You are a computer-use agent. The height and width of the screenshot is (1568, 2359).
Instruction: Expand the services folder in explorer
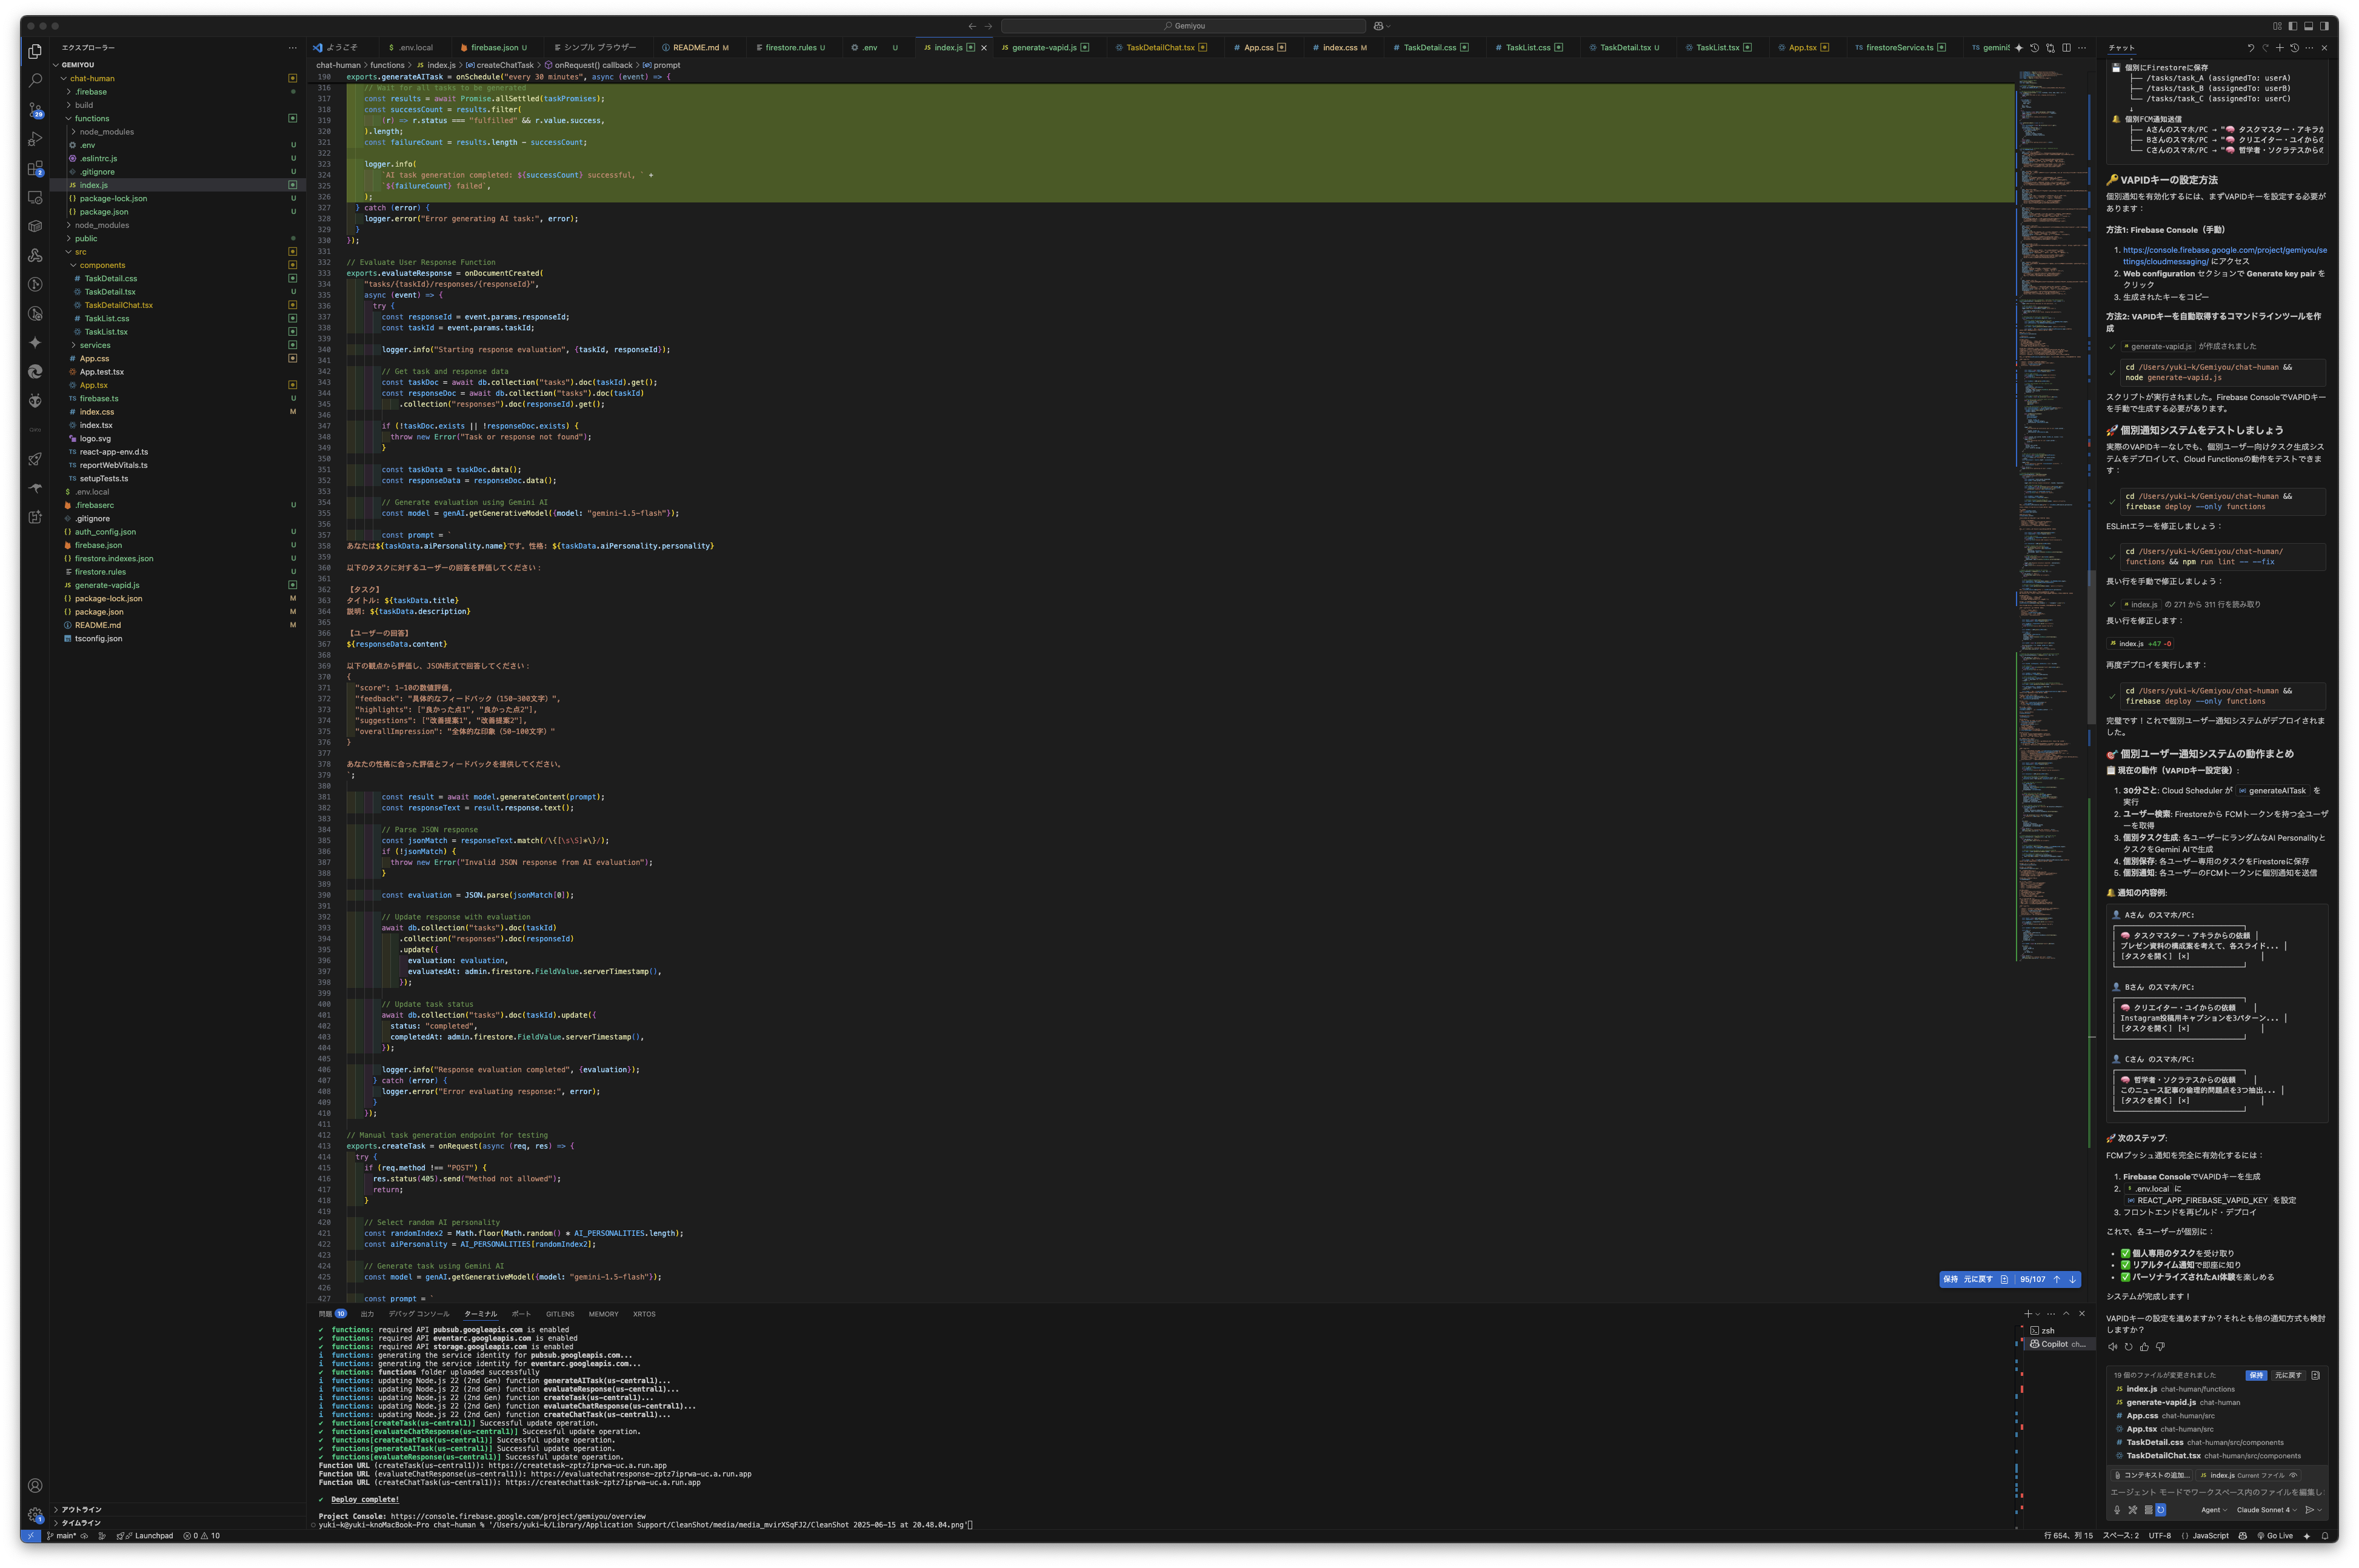click(x=95, y=345)
